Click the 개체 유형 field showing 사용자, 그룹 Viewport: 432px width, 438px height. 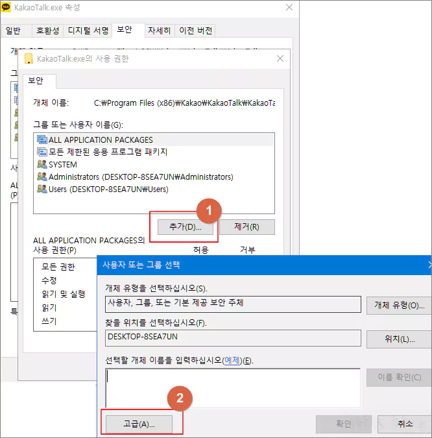tap(233, 304)
